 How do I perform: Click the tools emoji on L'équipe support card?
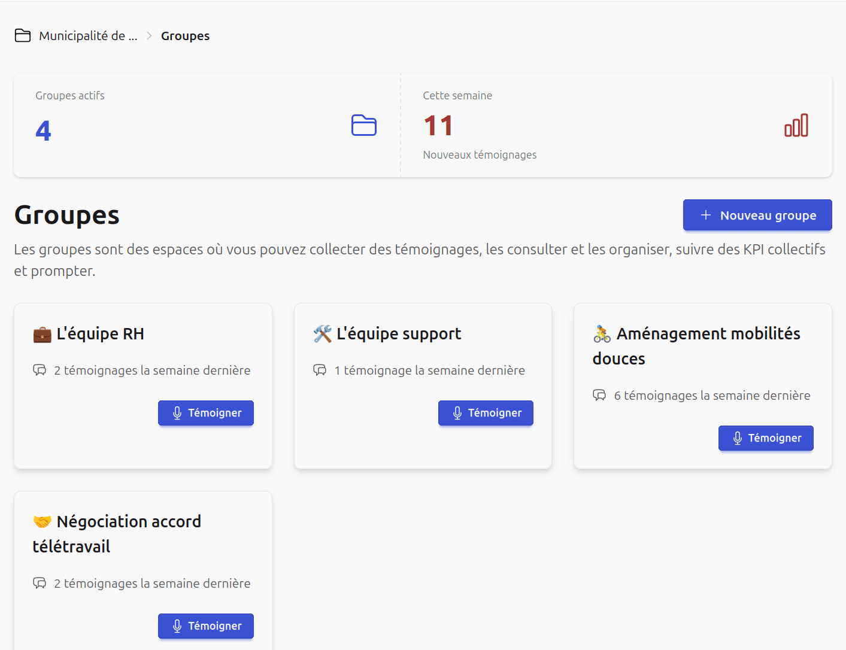tap(322, 334)
